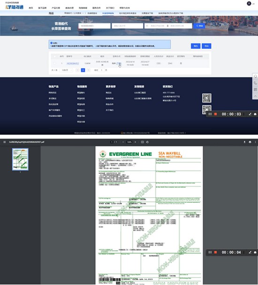Open the page size dropdown in the pagination

[67, 70]
